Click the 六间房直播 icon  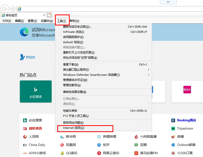136,137
